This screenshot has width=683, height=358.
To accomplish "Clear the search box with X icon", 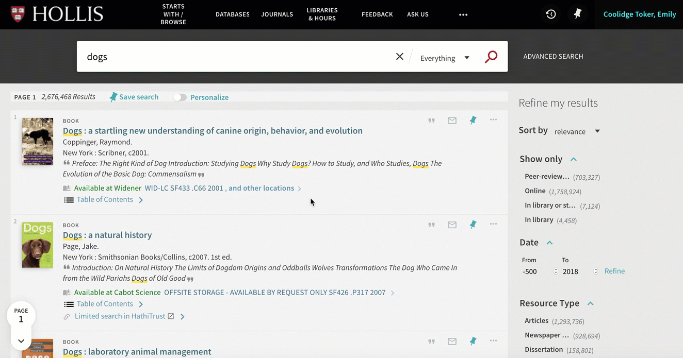I will [x=400, y=57].
